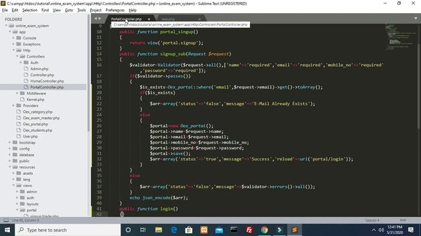This screenshot has height=236, width=421.
Task: Change syntax via PHP status label
Action: pos(403,220)
